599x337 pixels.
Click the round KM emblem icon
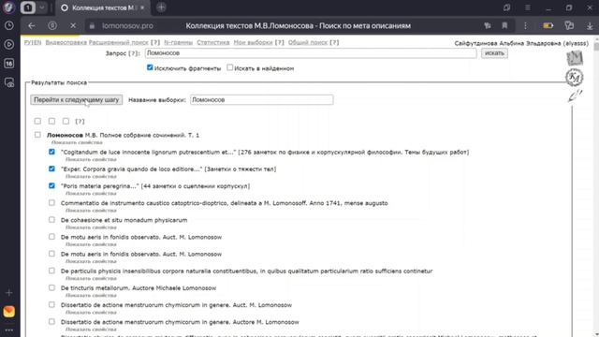click(x=574, y=78)
